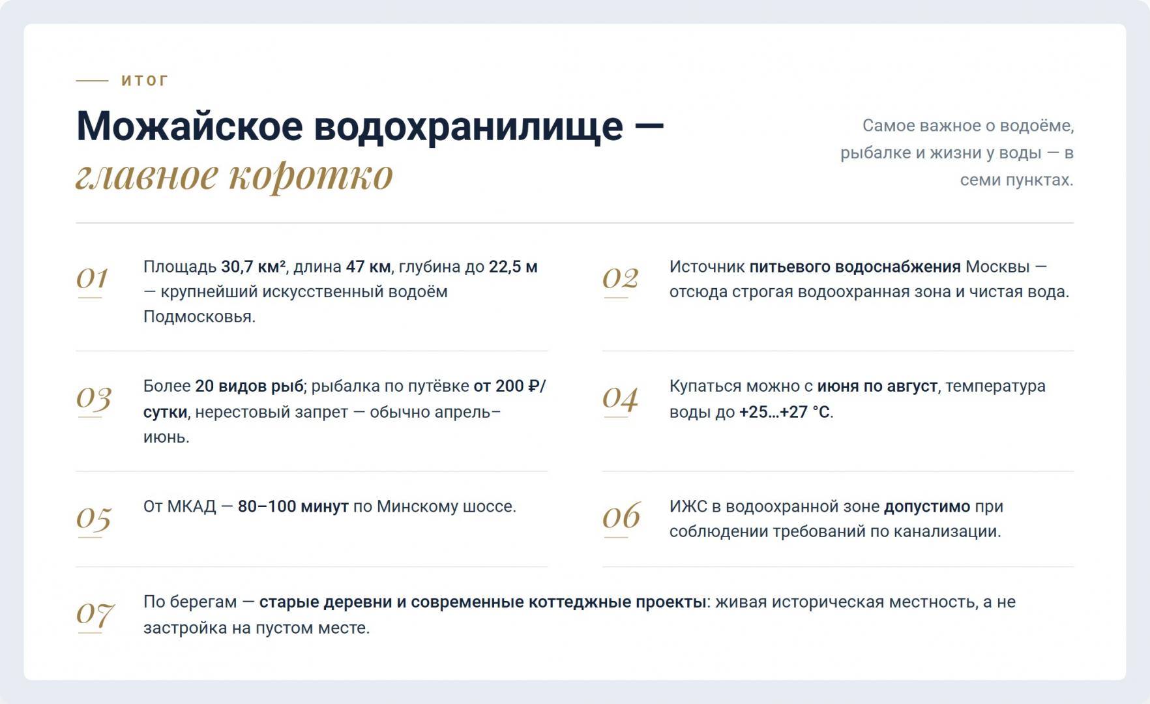The image size is (1150, 704).
Task: Click 'нерестовый запрет' phrase
Action: point(271,412)
